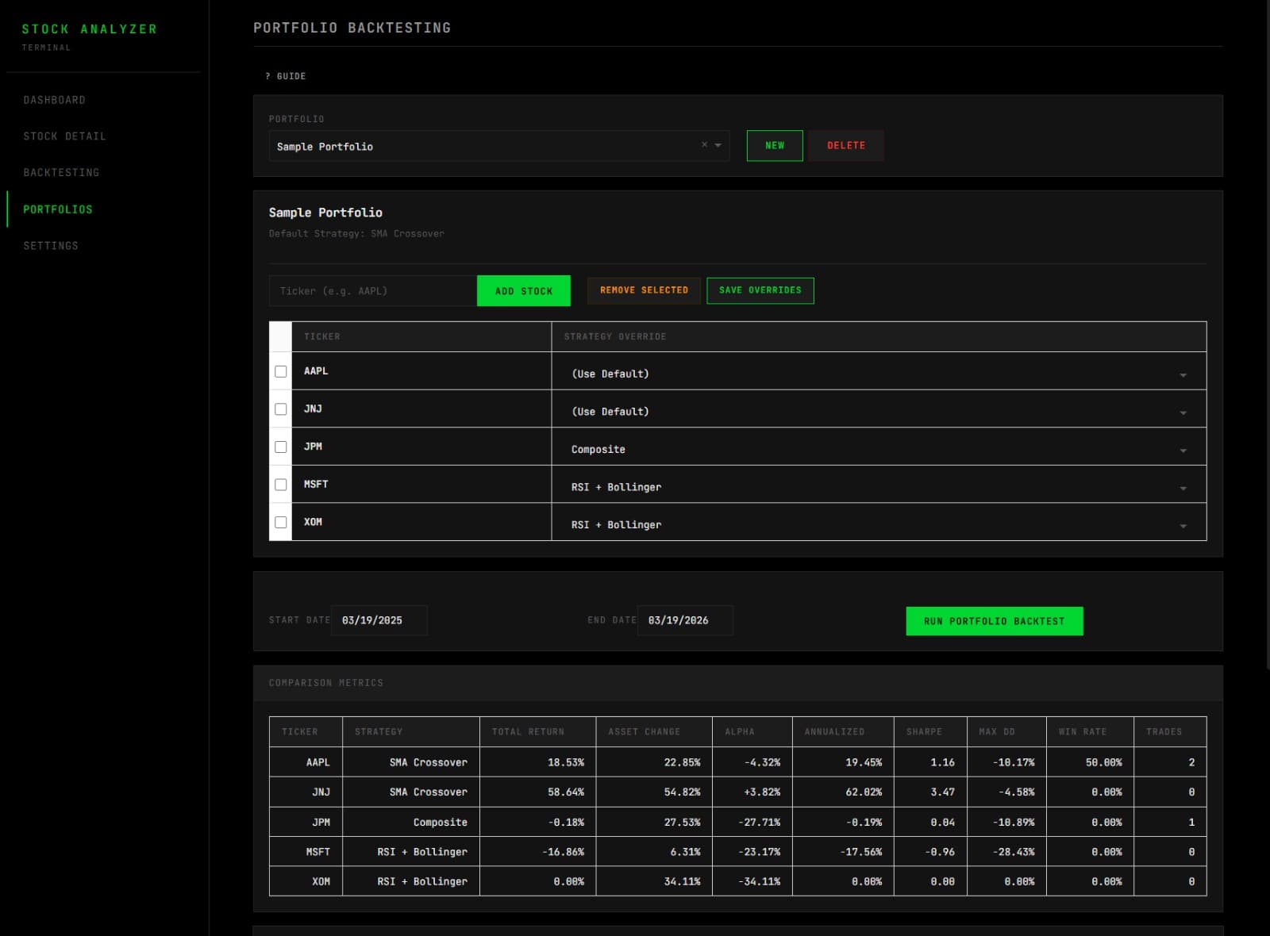Image resolution: width=1270 pixels, height=936 pixels.
Task: Open Stock Detail page
Action: pos(64,136)
